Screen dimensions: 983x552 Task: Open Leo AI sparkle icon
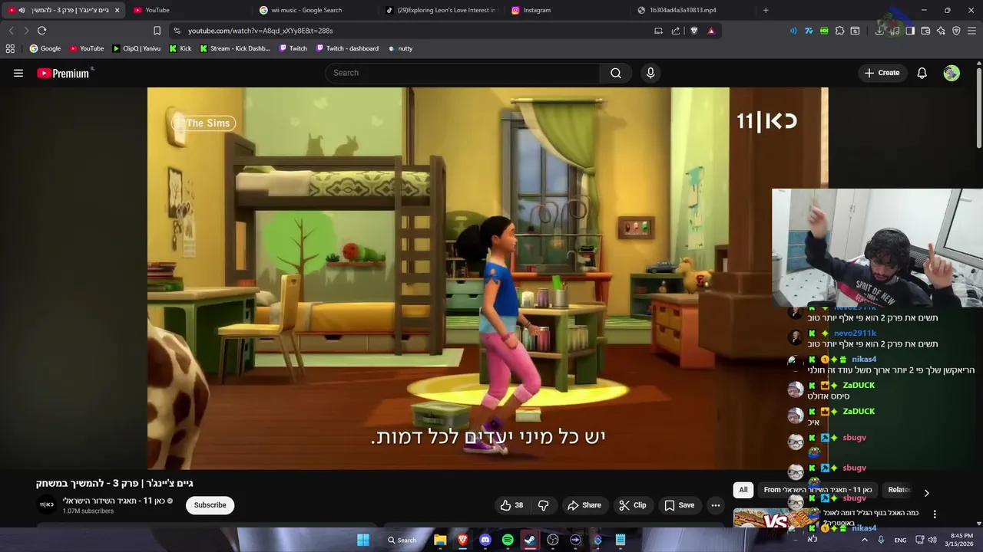941,31
